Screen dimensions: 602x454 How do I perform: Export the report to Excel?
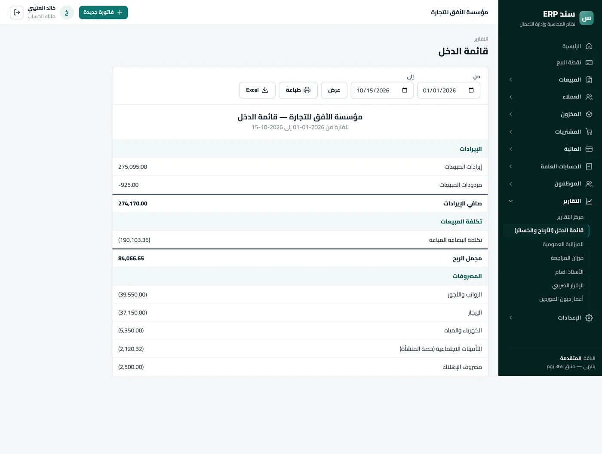point(257,90)
